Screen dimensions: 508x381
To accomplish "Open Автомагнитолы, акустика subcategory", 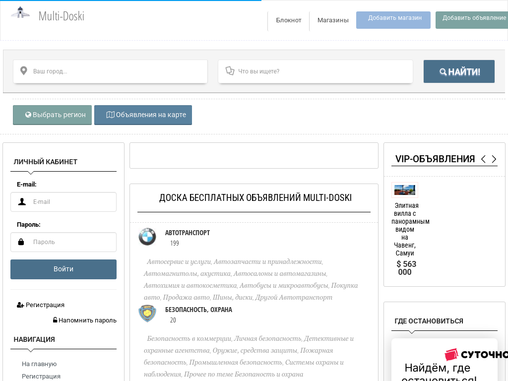I will click(187, 273).
